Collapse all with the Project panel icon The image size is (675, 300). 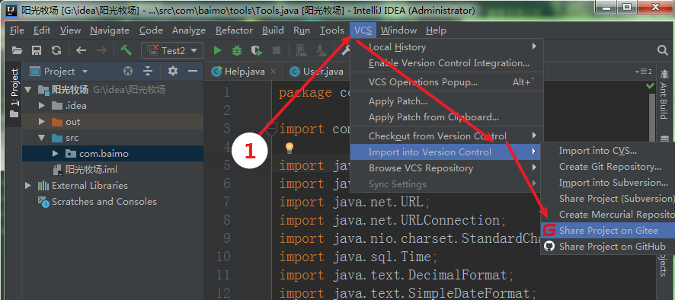point(148,71)
